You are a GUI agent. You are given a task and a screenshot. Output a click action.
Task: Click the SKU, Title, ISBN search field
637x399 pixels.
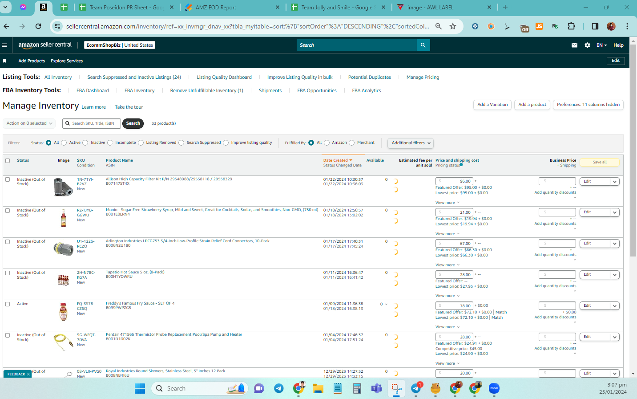91,123
